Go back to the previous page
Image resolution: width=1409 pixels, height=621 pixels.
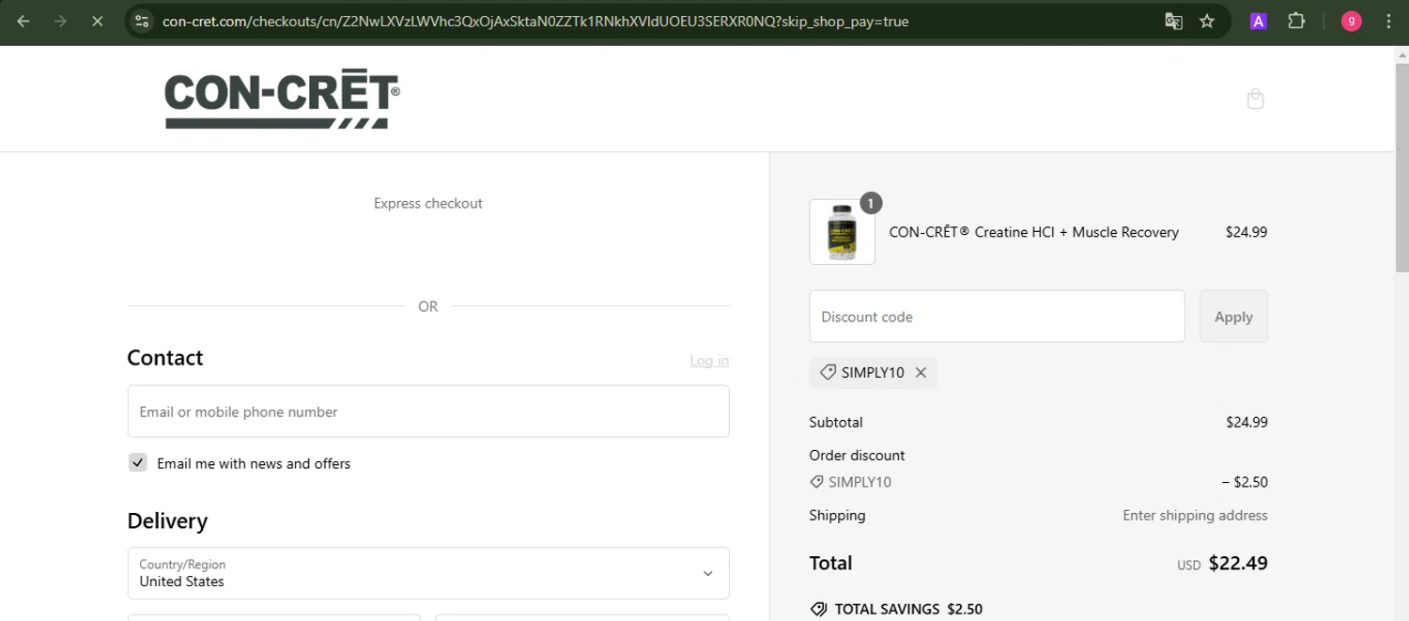click(x=23, y=21)
